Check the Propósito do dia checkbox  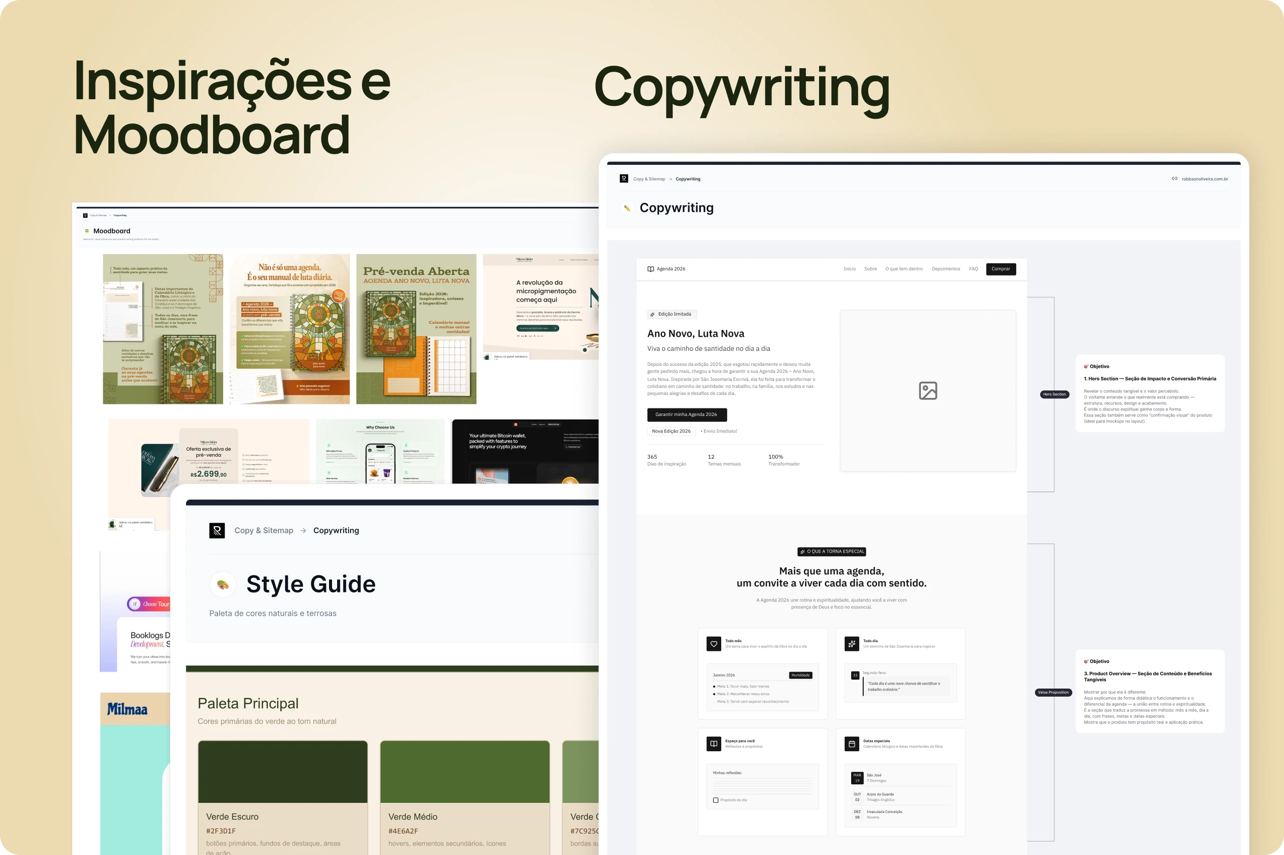click(x=715, y=800)
